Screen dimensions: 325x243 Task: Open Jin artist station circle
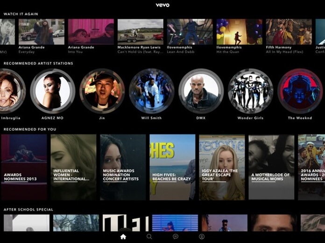pyautogui.click(x=102, y=91)
